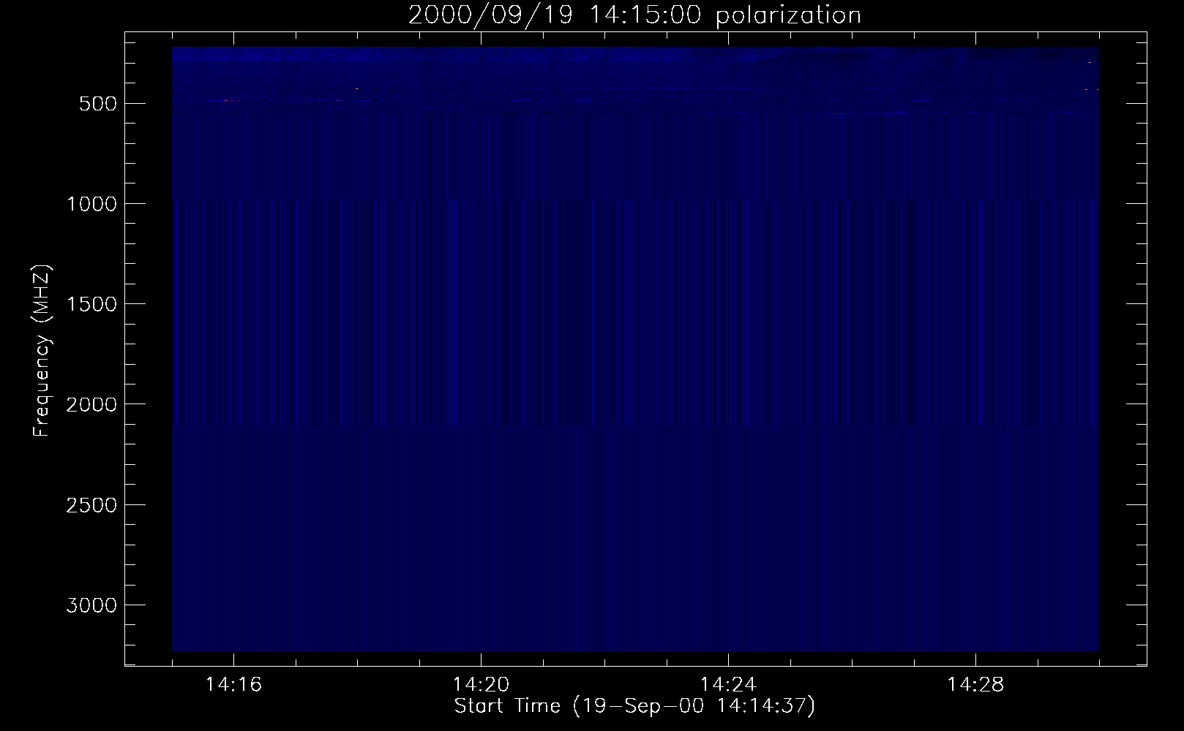1184x731 pixels.
Task: Click the 14:24 time tick label
Action: coord(728,685)
